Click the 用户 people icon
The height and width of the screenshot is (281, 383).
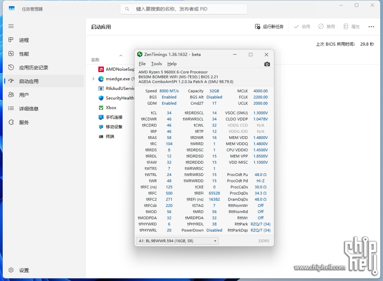[x=11, y=94]
